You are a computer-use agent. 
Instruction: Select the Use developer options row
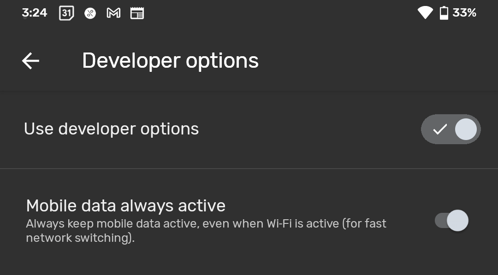184,129
